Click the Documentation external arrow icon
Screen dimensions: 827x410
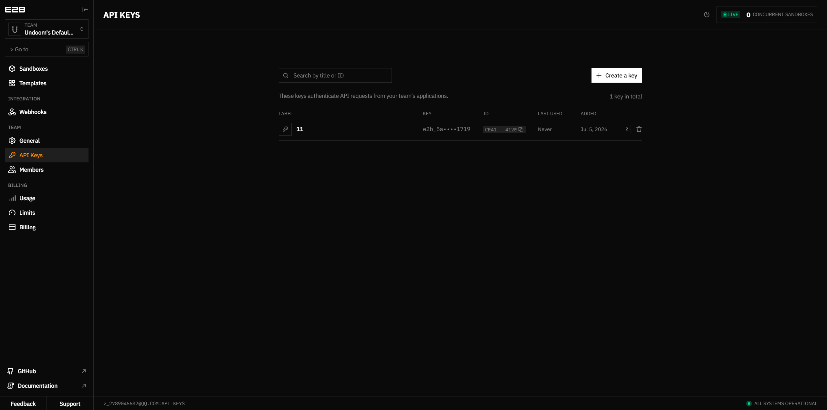point(84,386)
